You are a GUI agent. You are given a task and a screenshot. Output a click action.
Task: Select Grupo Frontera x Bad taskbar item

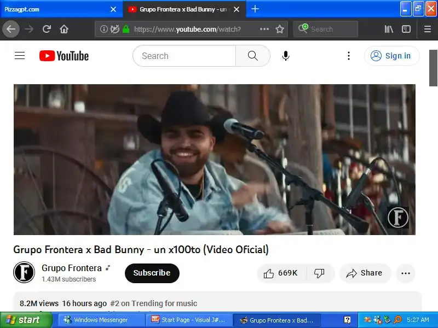[276, 320]
